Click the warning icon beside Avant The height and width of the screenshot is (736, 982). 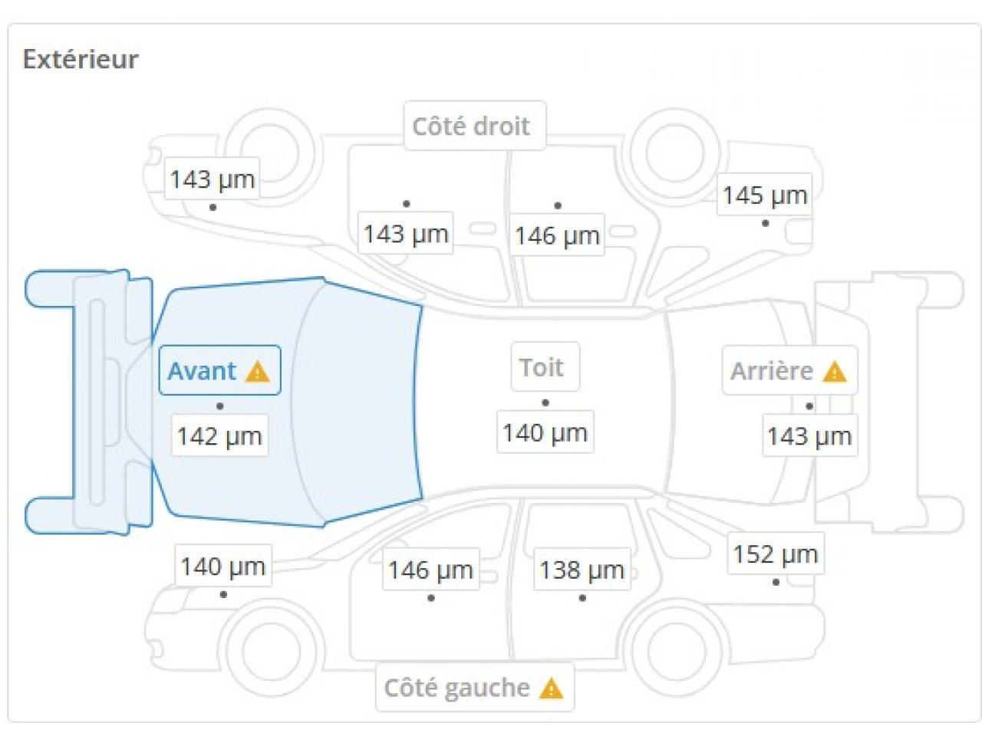258,372
